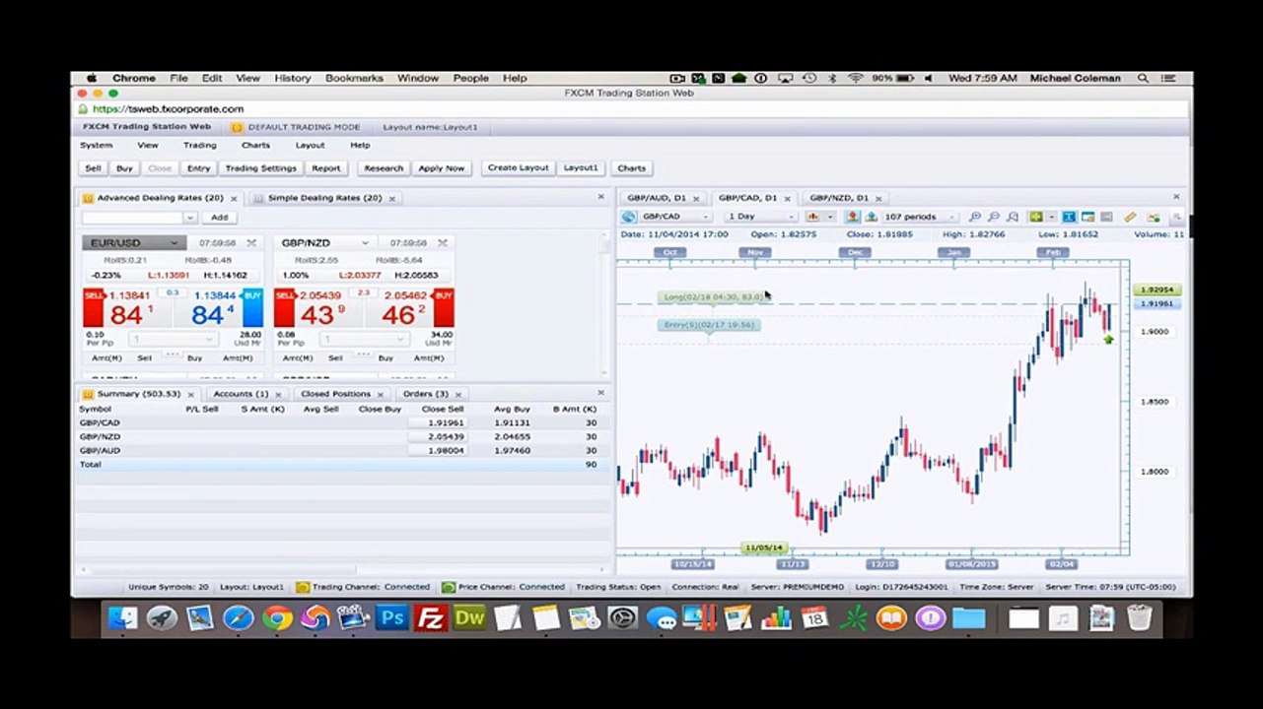The width and height of the screenshot is (1263, 709).
Task: Click the second chart date-range icon beside periods
Action: click(x=871, y=217)
